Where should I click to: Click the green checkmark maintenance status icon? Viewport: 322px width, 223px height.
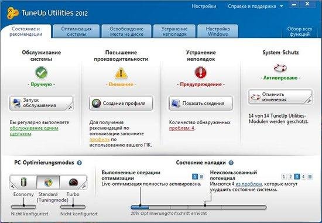click(x=42, y=73)
